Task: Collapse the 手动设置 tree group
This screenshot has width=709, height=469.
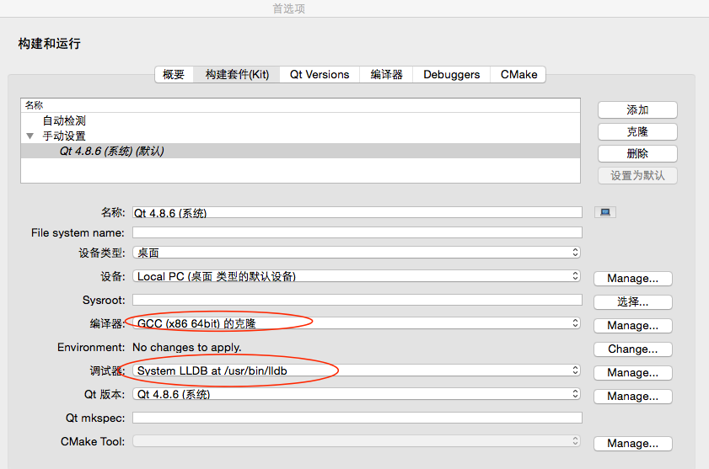Action: pyautogui.click(x=30, y=136)
